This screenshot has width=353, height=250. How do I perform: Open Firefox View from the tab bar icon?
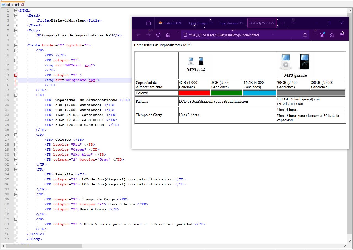pyautogui.click(x=148, y=23)
